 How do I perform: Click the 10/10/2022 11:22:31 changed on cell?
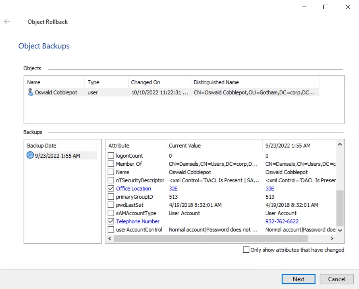click(160, 92)
